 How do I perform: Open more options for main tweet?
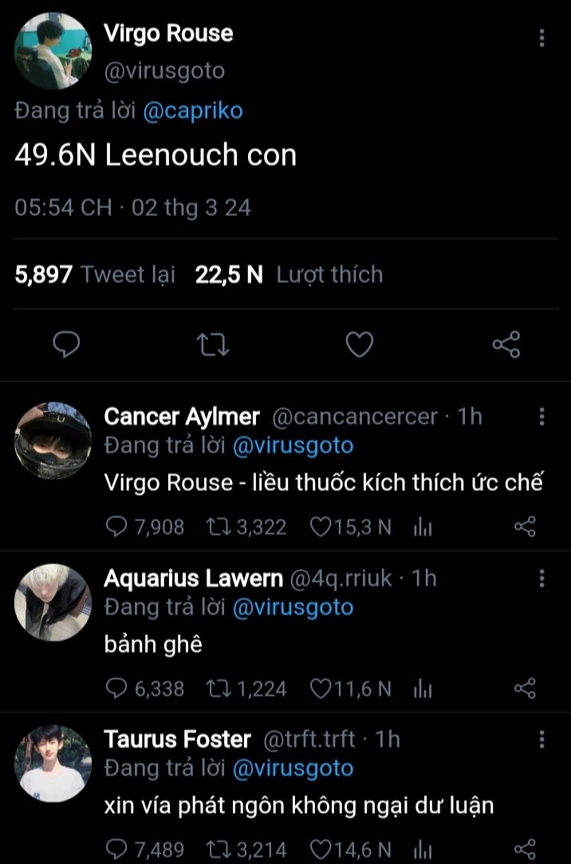(541, 38)
